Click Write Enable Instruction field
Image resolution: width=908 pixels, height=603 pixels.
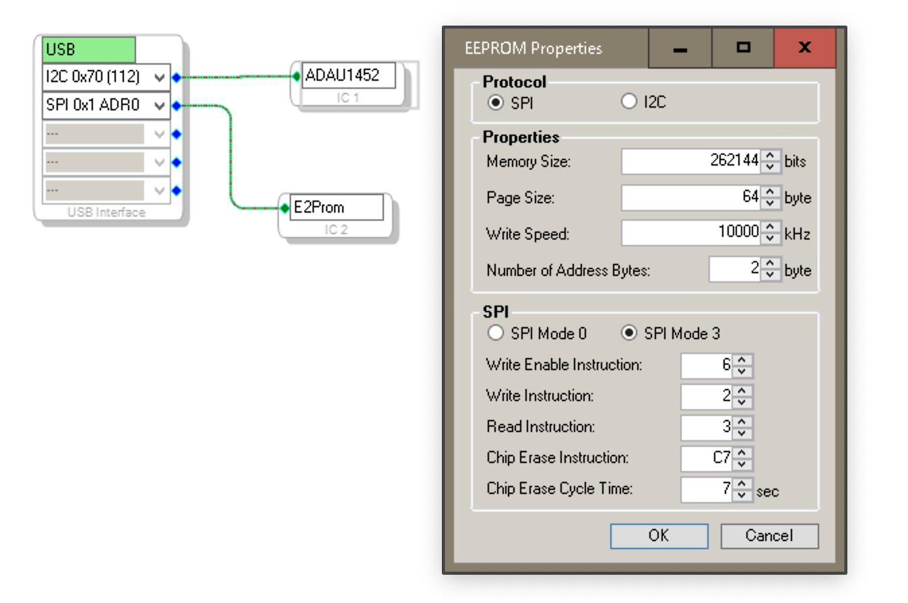(707, 365)
